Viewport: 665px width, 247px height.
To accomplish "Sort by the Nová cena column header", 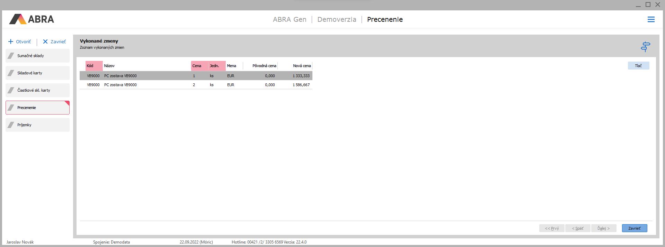I will [301, 66].
